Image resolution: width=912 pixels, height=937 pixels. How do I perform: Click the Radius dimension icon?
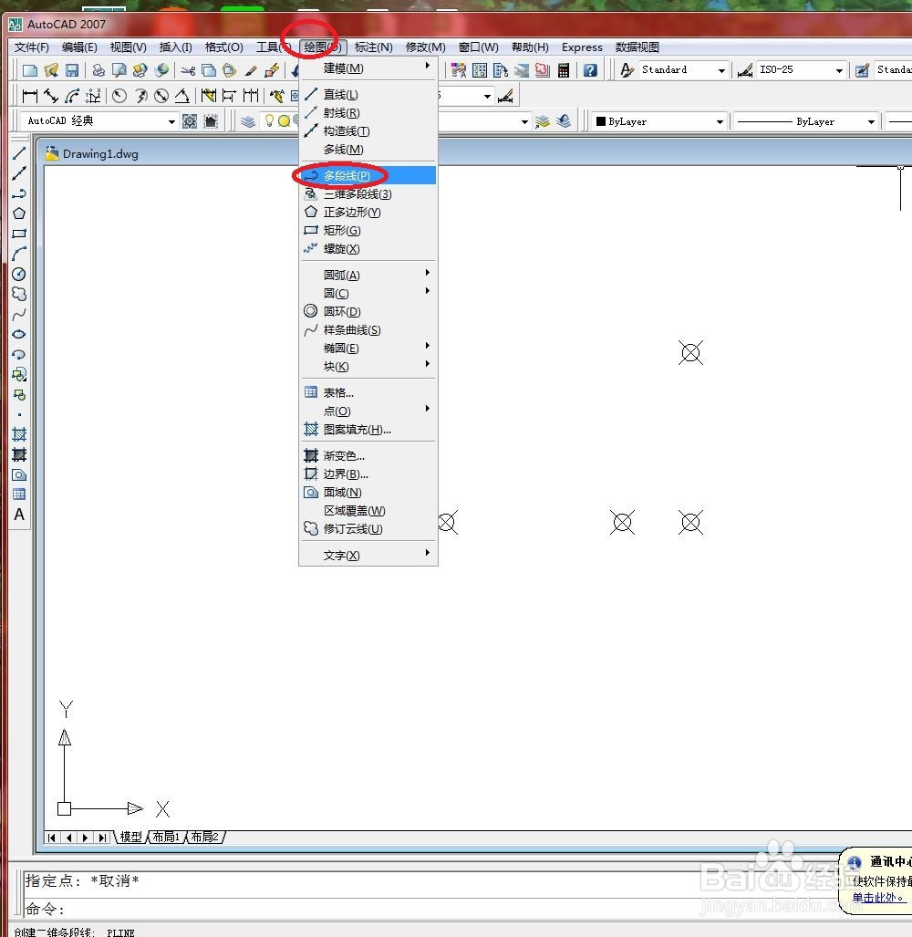click(x=119, y=96)
